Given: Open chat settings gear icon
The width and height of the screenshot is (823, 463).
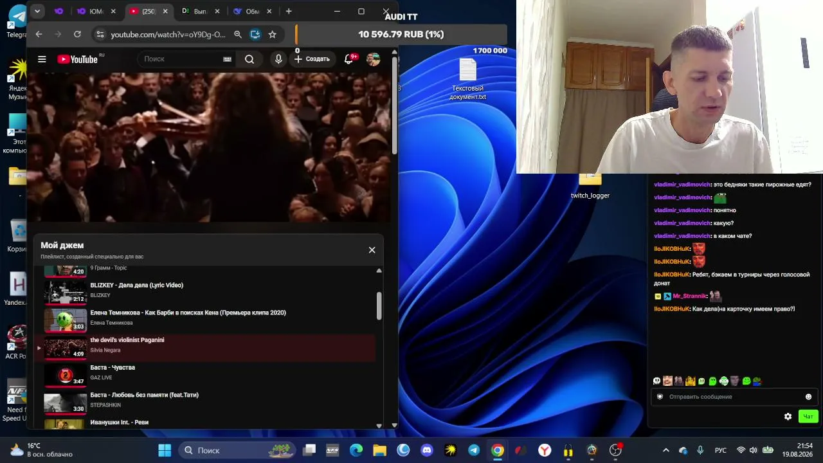Looking at the screenshot, I should (x=788, y=417).
